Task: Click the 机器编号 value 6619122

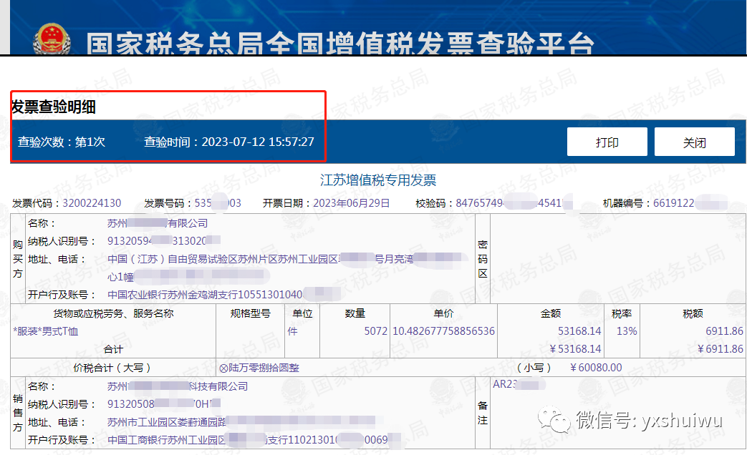Action: click(x=690, y=203)
